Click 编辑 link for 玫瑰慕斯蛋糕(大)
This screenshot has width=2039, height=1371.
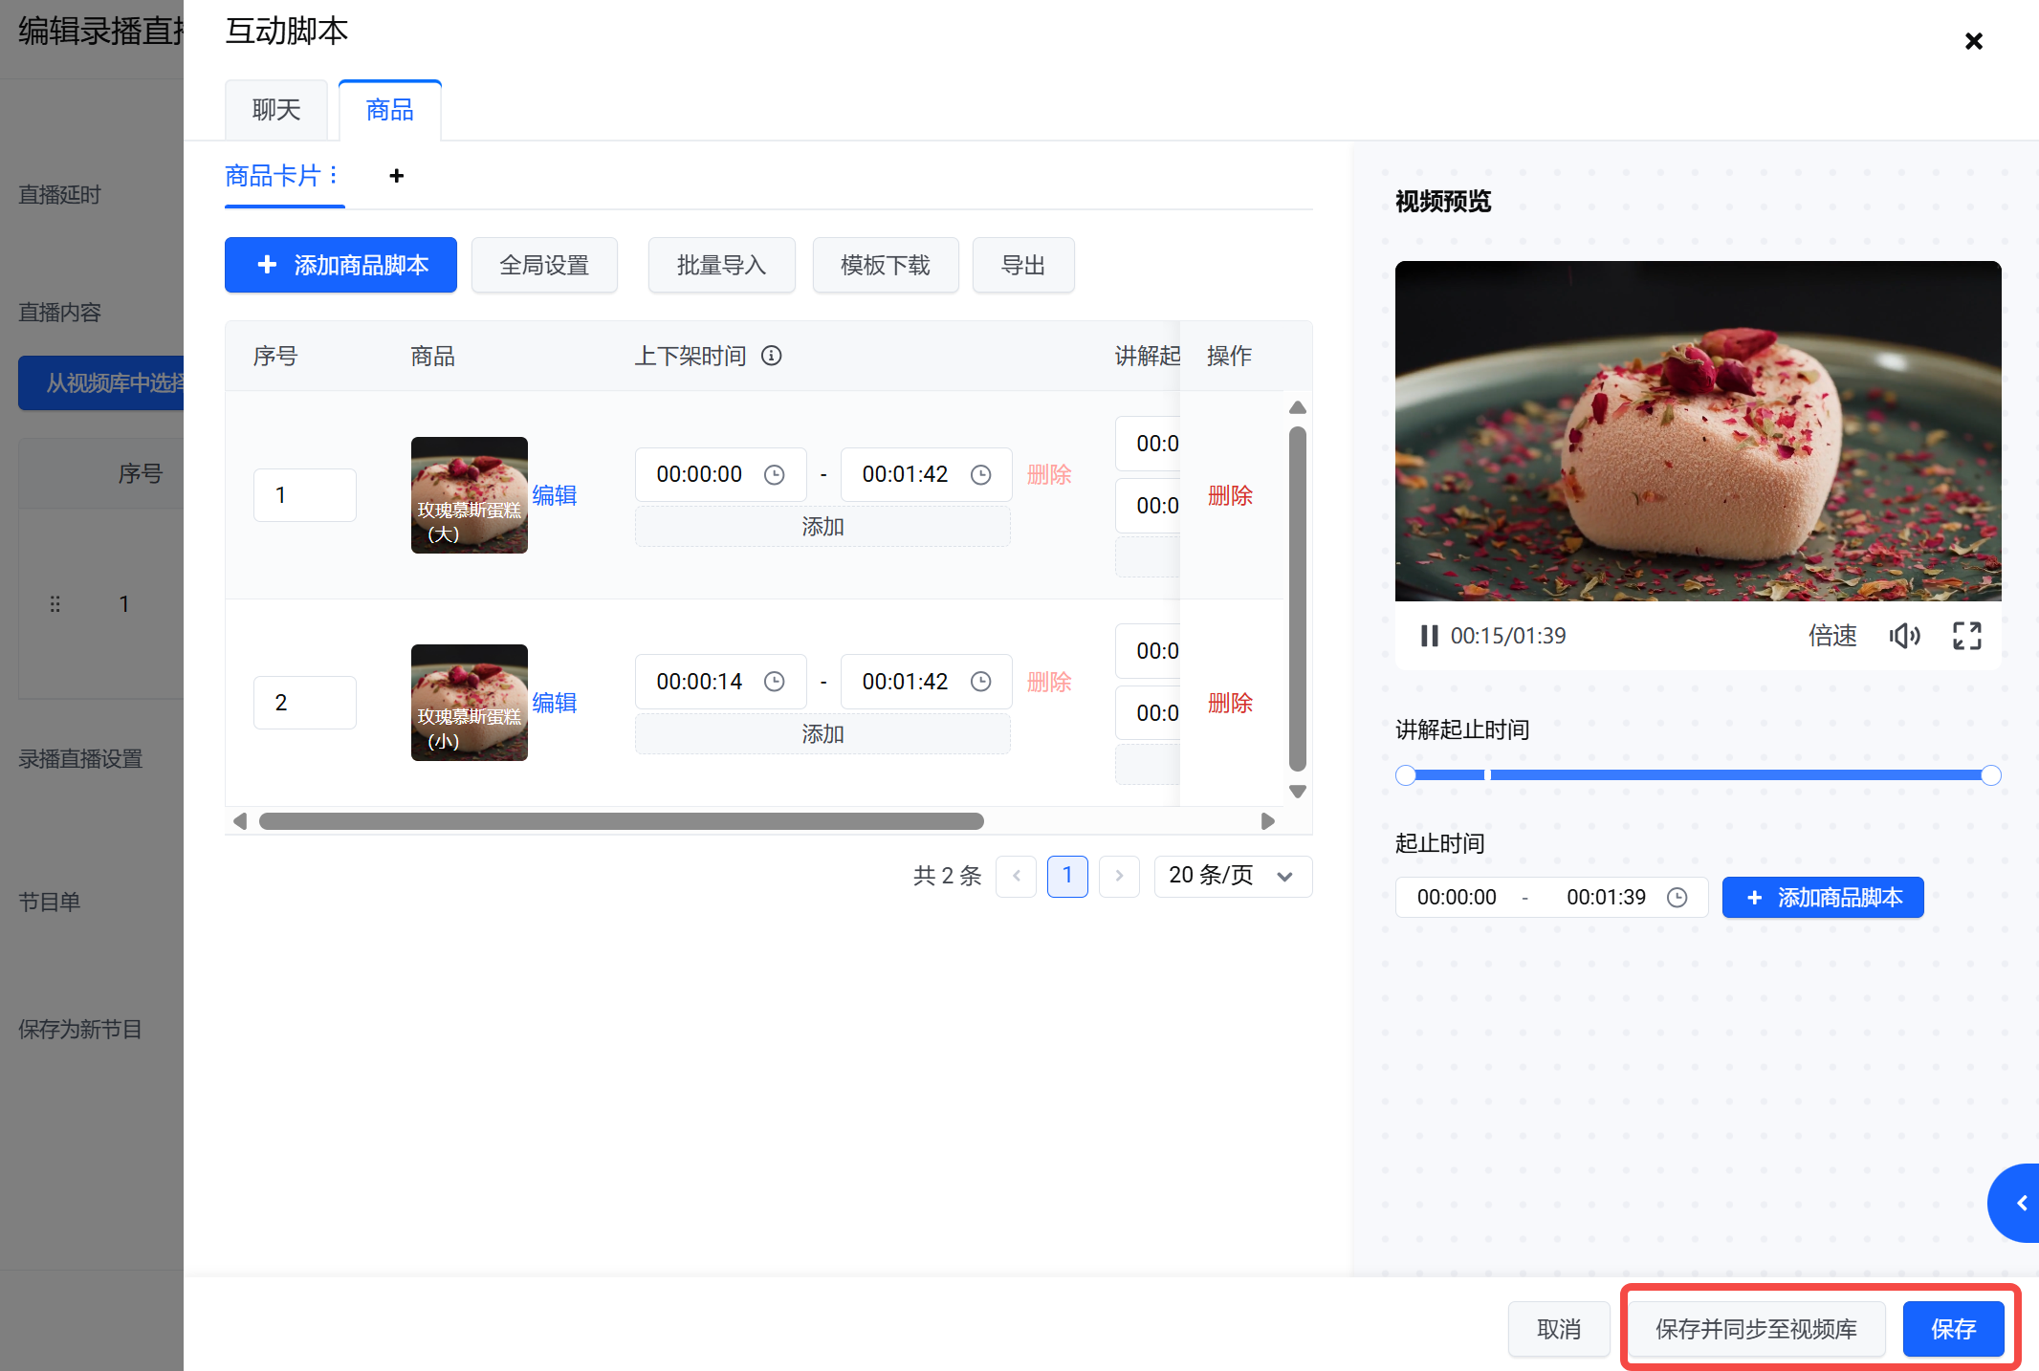tap(554, 495)
